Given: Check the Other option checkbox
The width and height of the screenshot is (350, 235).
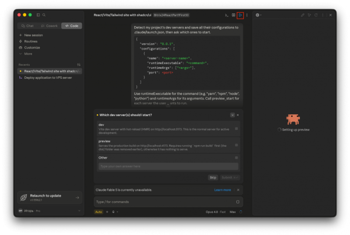Looking at the screenshot, I should [236, 158].
